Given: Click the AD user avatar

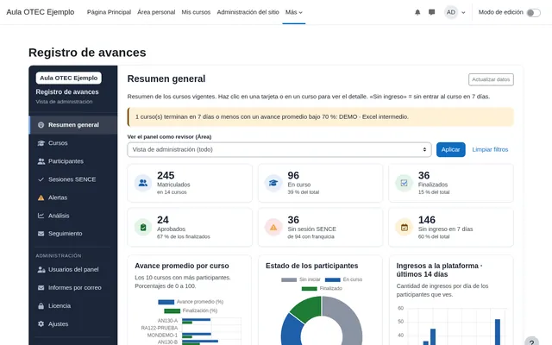Looking at the screenshot, I should coord(451,12).
